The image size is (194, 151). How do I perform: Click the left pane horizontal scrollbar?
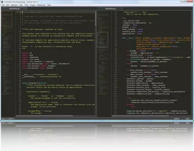click(x=45, y=116)
